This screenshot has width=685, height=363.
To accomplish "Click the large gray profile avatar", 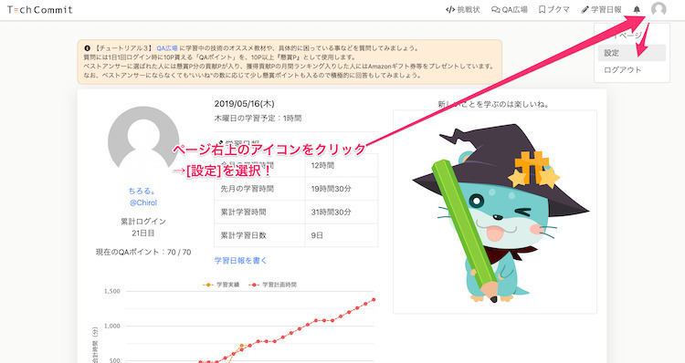I will pyautogui.click(x=143, y=140).
